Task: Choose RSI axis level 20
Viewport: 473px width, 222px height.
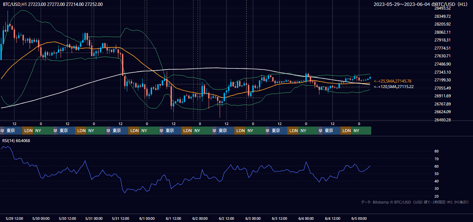Action: pyautogui.click(x=437, y=196)
